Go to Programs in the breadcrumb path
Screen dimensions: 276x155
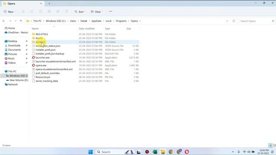pos(121,21)
